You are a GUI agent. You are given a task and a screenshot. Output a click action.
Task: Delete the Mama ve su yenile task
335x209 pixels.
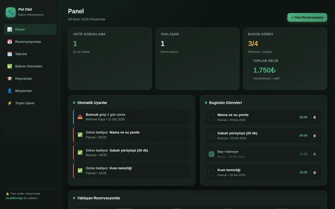(x=315, y=117)
